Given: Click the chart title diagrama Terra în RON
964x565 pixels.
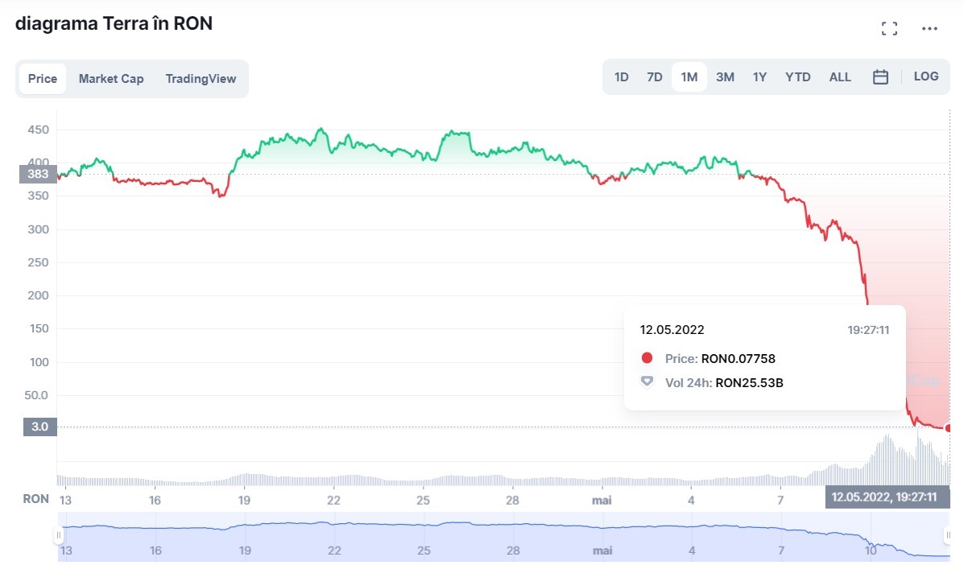Looking at the screenshot, I should point(114,23).
